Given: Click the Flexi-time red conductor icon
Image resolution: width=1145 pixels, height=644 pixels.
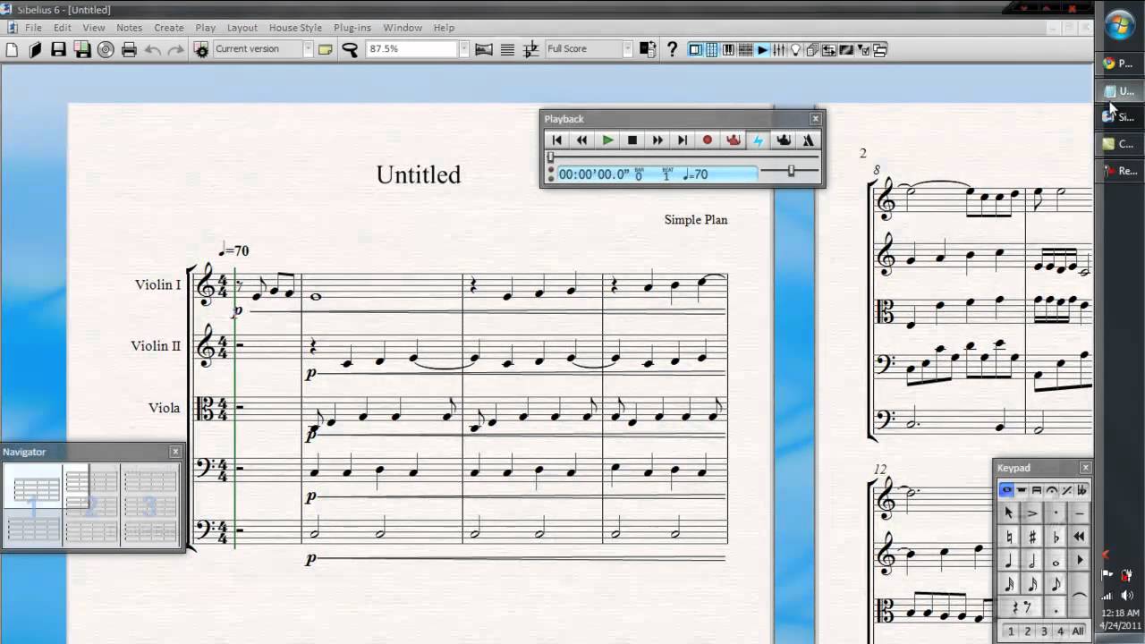Looking at the screenshot, I should (x=734, y=140).
